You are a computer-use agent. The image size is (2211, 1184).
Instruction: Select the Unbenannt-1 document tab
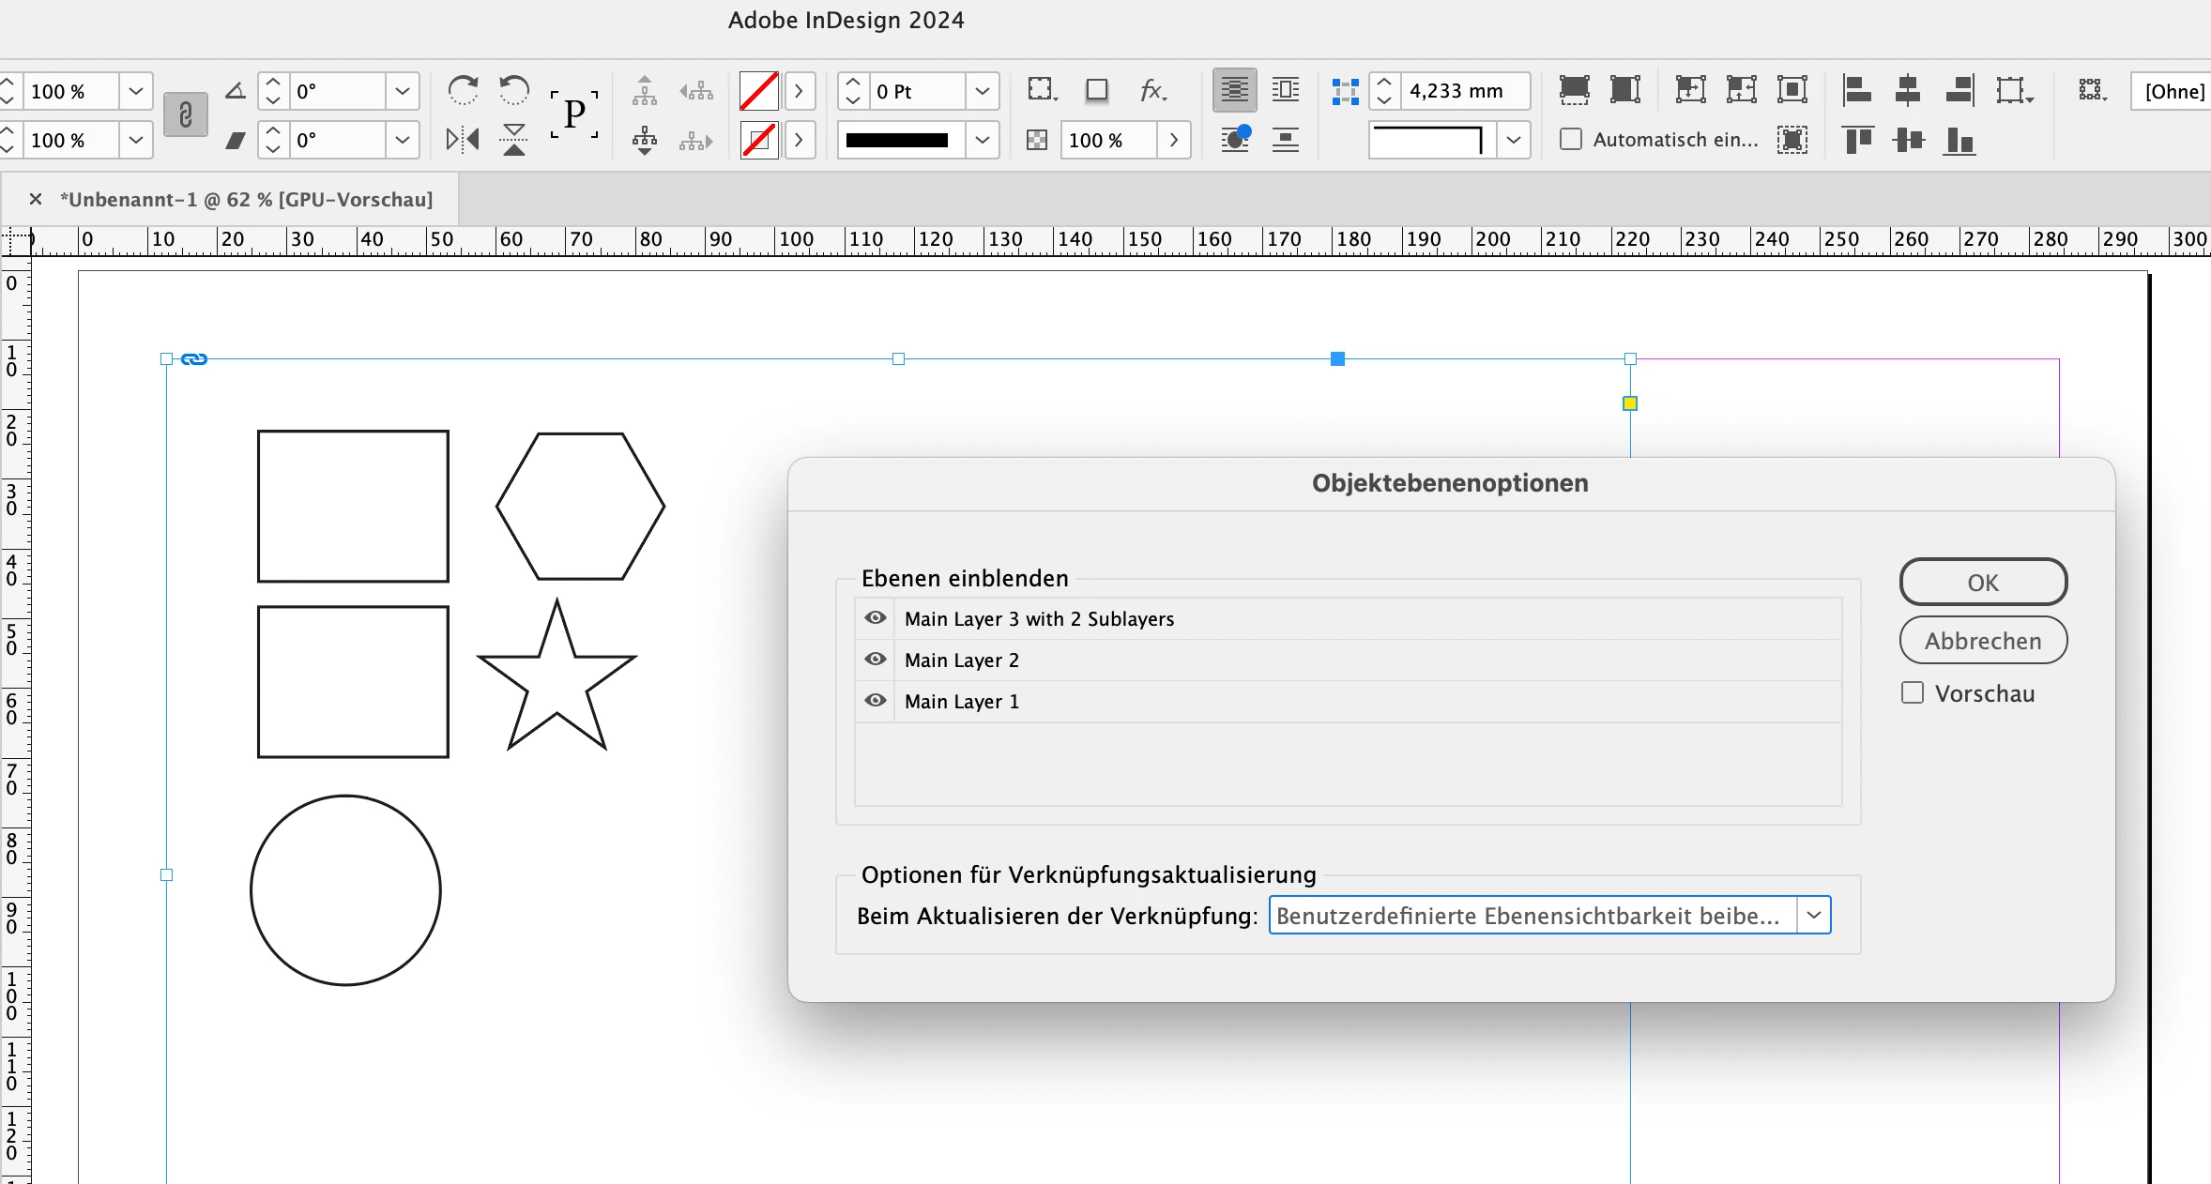(246, 199)
